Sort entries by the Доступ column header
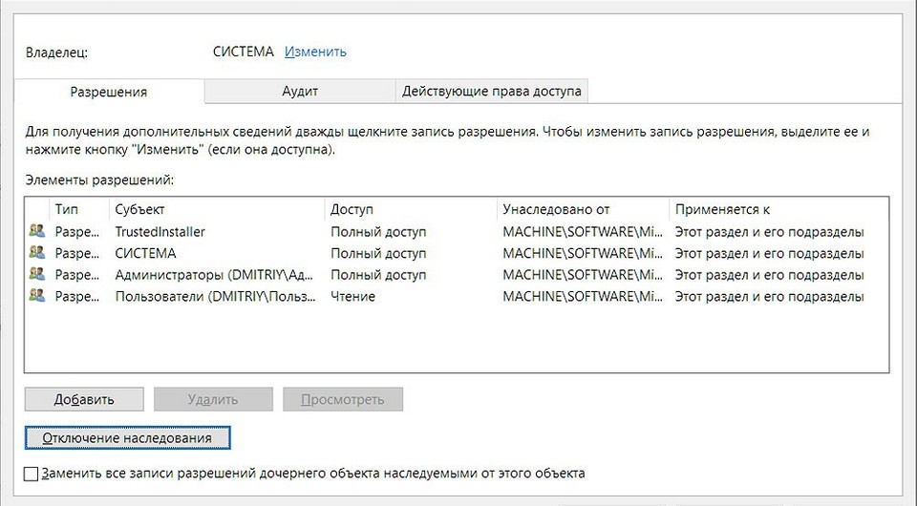 tap(352, 209)
